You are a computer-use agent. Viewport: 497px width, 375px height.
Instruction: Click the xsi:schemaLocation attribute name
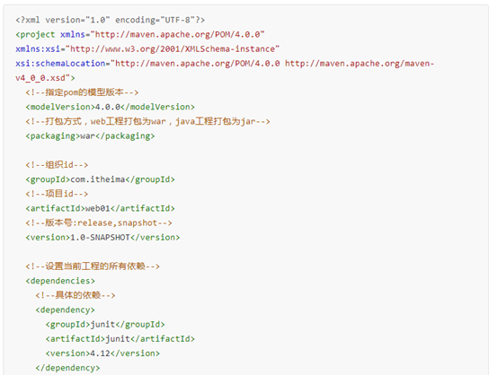tap(60, 64)
